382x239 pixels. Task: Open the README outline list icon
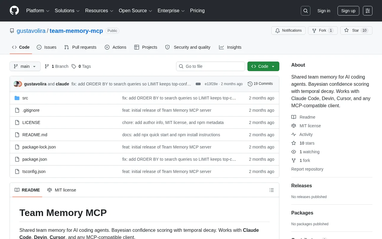pos(272,190)
